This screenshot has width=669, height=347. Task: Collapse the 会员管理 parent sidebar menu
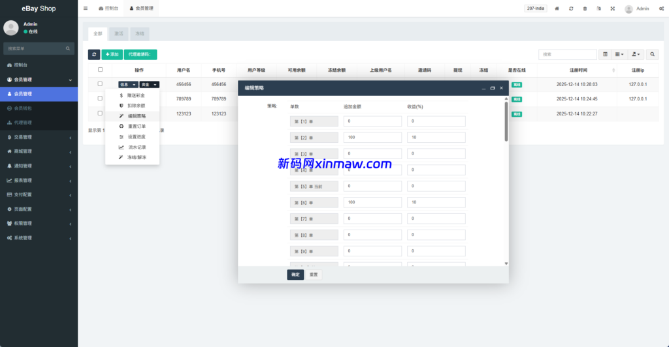[39, 80]
